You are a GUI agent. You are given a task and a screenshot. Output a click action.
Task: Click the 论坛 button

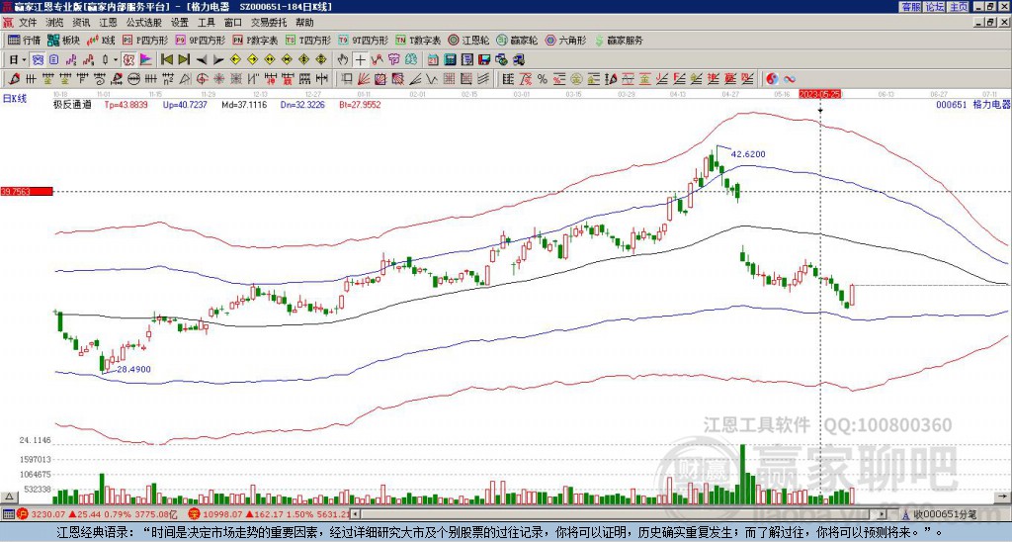pos(934,7)
